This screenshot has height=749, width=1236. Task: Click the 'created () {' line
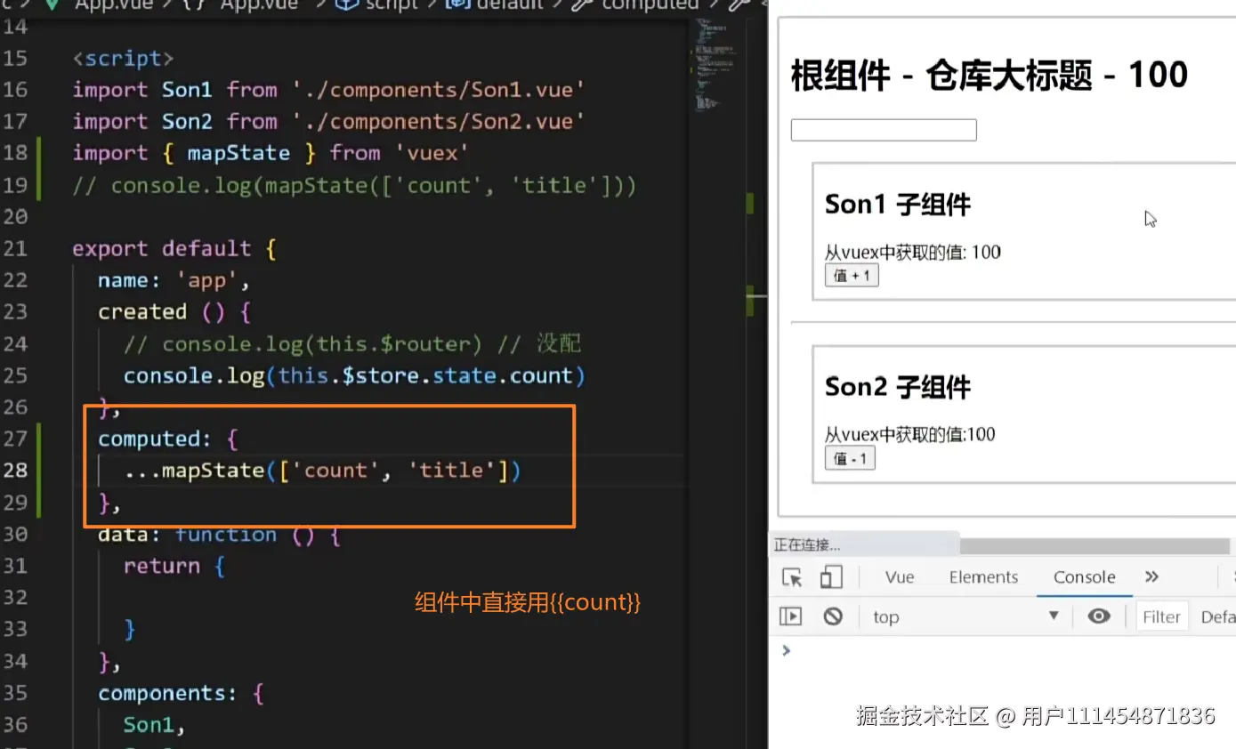pyautogui.click(x=174, y=311)
